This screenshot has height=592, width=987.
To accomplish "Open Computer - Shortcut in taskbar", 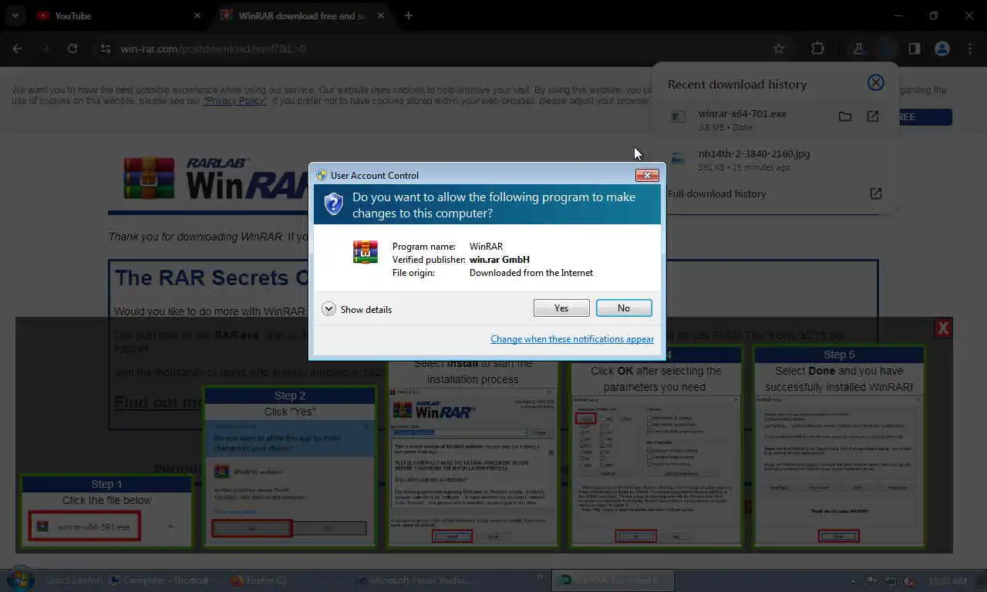I will coord(160,580).
